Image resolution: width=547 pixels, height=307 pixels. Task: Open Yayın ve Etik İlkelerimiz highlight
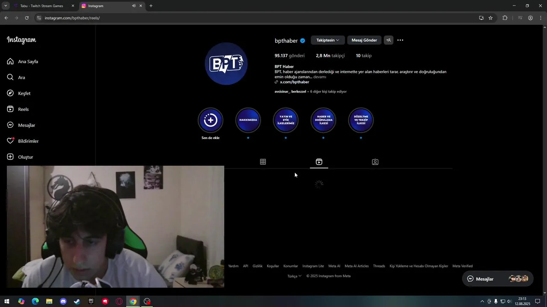[x=285, y=120]
